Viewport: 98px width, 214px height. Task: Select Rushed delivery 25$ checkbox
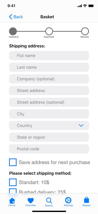(x=13, y=191)
